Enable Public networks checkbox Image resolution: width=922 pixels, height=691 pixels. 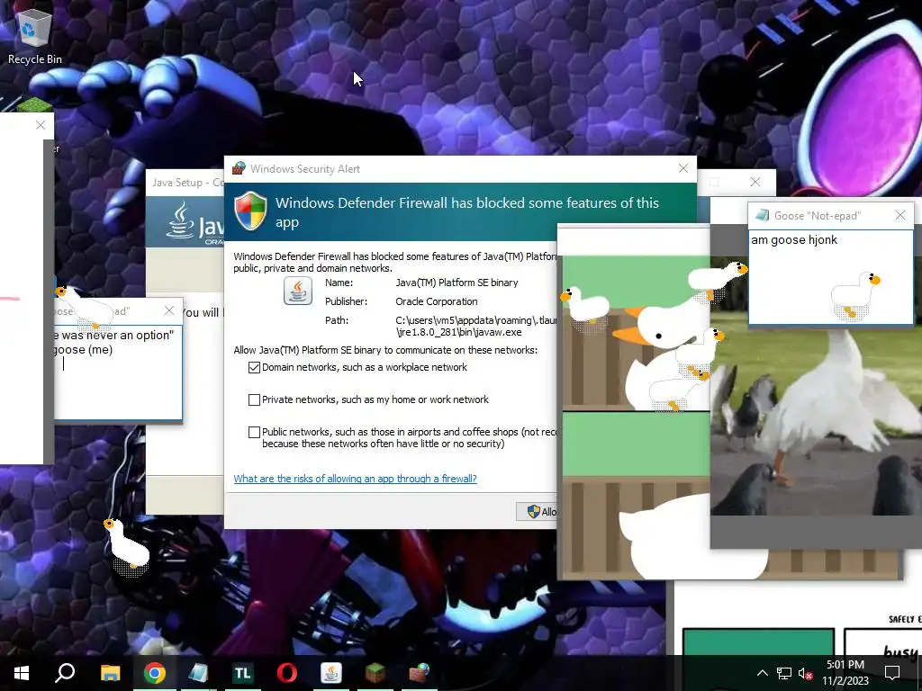click(254, 432)
